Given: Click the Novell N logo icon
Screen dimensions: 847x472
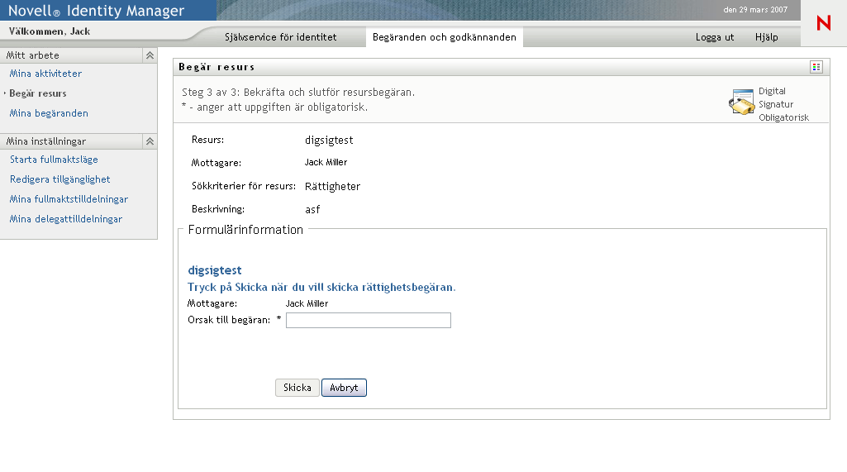Looking at the screenshot, I should (823, 22).
